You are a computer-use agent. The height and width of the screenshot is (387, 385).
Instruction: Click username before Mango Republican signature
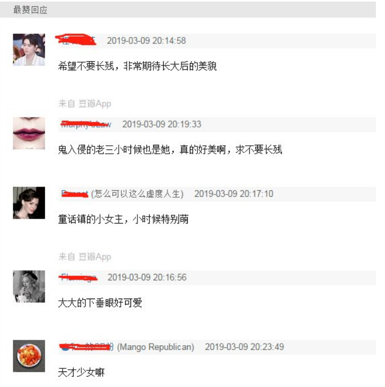(x=87, y=347)
